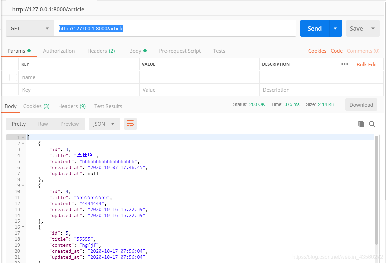The width and height of the screenshot is (386, 263).
Task: Click the updated_at null value
Action: [93, 173]
